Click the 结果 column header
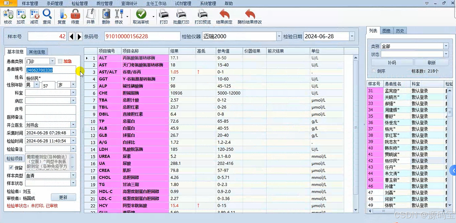This screenshot has width=456, height=223. pos(182,51)
